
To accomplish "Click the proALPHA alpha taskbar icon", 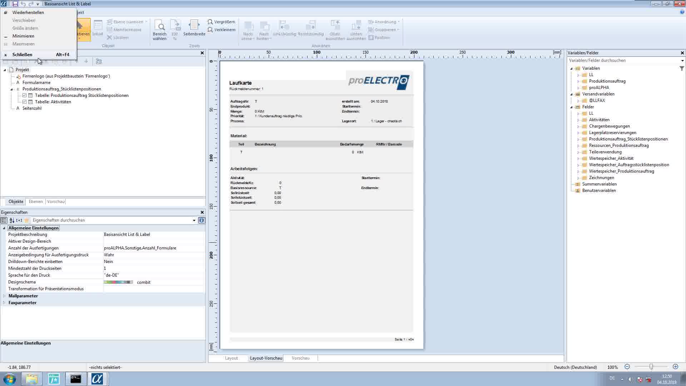I will tap(97, 379).
